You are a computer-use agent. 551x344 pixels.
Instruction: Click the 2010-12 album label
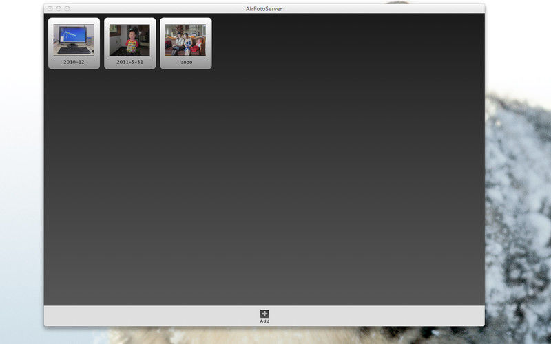coord(74,62)
